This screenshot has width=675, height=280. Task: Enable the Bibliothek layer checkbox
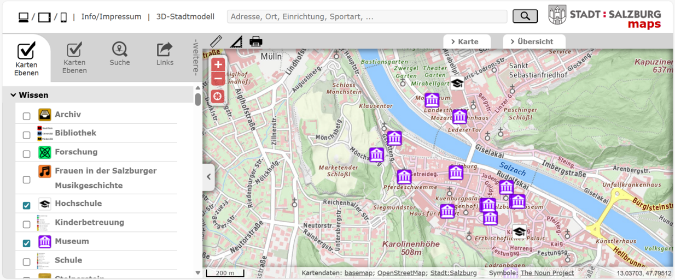(26, 135)
